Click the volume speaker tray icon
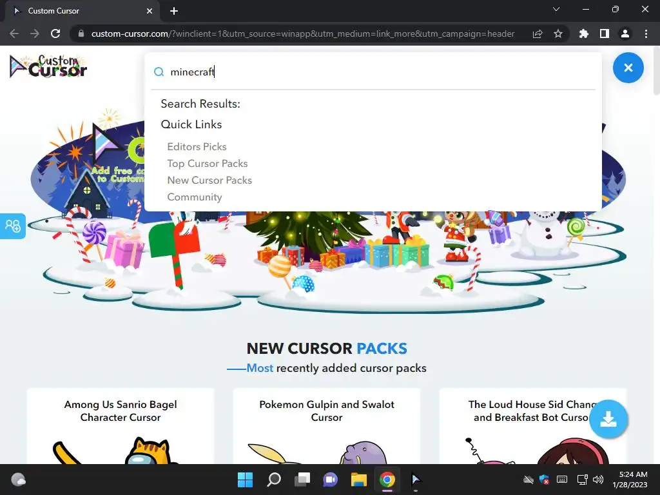This screenshot has width=660, height=495. [x=597, y=480]
